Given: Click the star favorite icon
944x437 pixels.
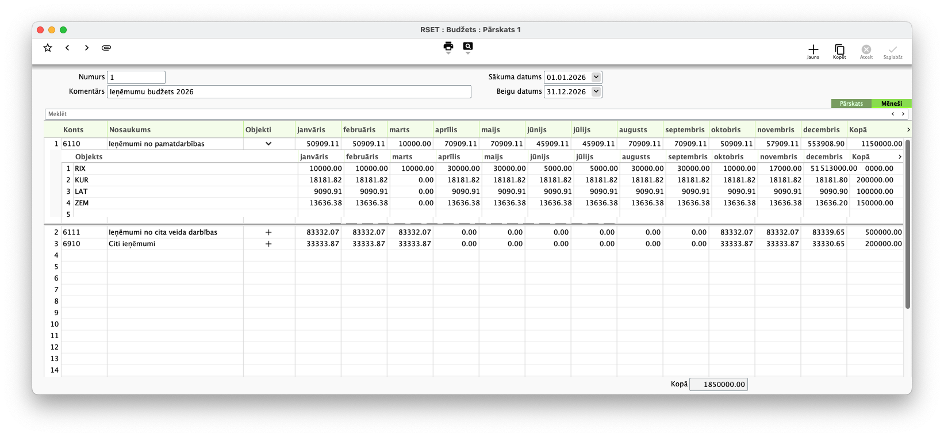Looking at the screenshot, I should click(48, 48).
